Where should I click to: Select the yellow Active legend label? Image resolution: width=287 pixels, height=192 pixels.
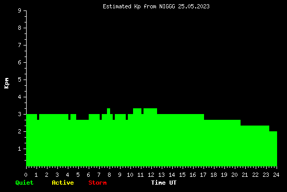click(63, 183)
